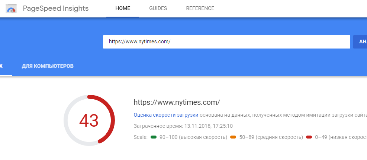Click the PageSpeed Insights title text
Screen dimensions: 367x160
[56, 9]
